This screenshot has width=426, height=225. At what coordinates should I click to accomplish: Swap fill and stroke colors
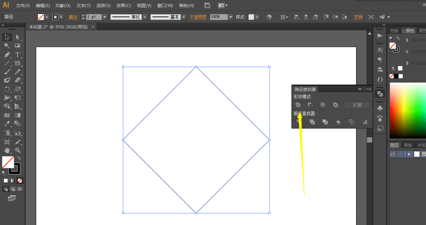19,158
